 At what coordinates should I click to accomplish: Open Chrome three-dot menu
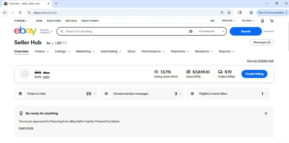tap(286, 12)
